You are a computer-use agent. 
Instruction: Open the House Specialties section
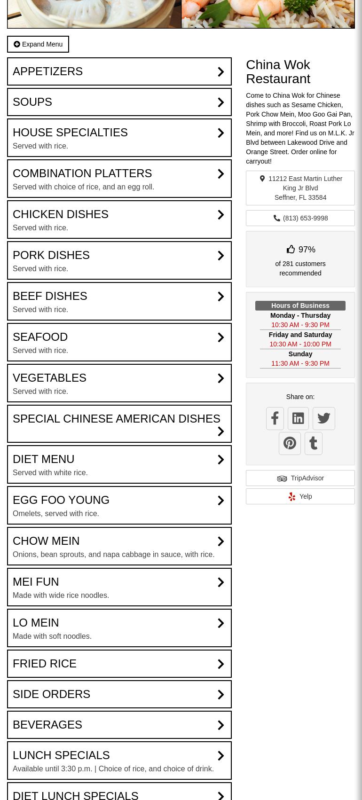click(x=119, y=138)
